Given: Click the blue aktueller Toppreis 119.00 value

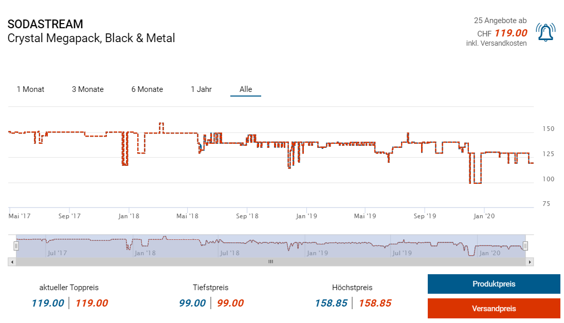Looking at the screenshot, I should pyautogui.click(x=48, y=303).
